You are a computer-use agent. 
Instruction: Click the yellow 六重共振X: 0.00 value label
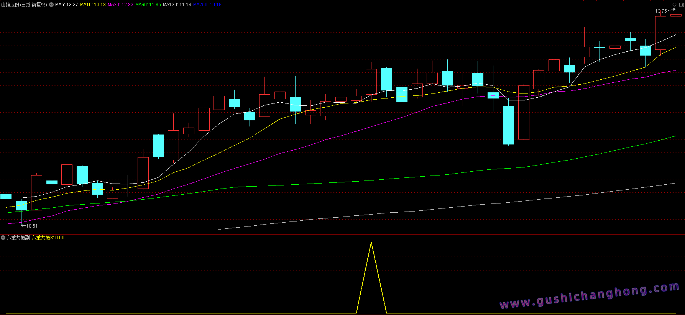click(48, 238)
